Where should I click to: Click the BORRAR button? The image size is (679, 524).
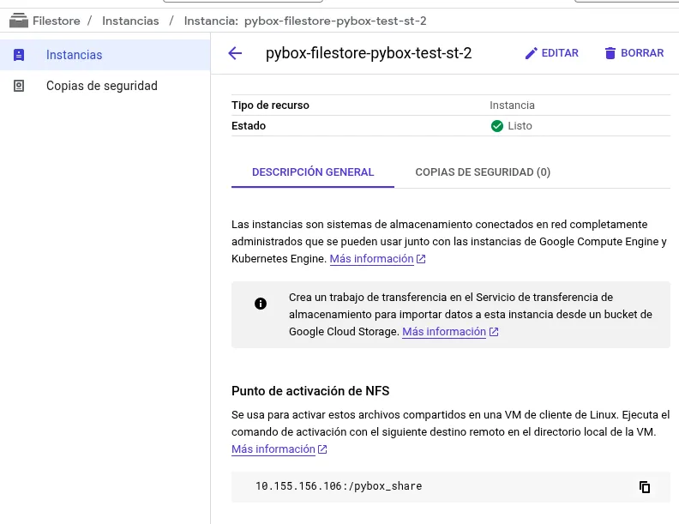coord(634,53)
